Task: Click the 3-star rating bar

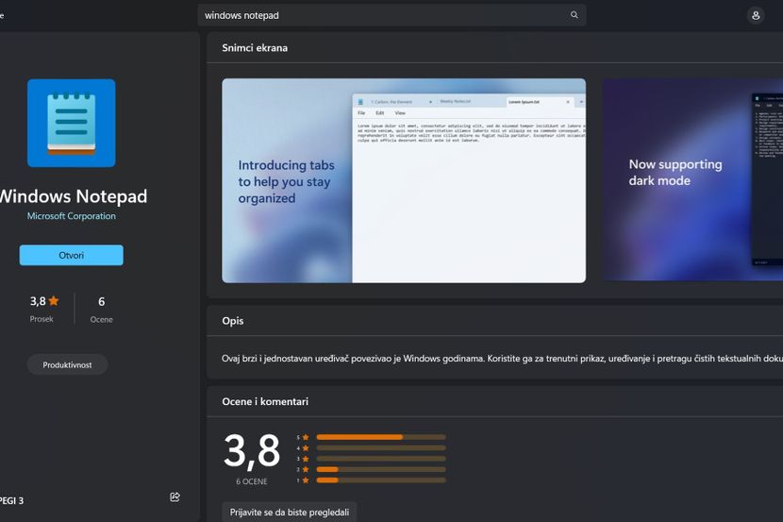Action: [381, 459]
